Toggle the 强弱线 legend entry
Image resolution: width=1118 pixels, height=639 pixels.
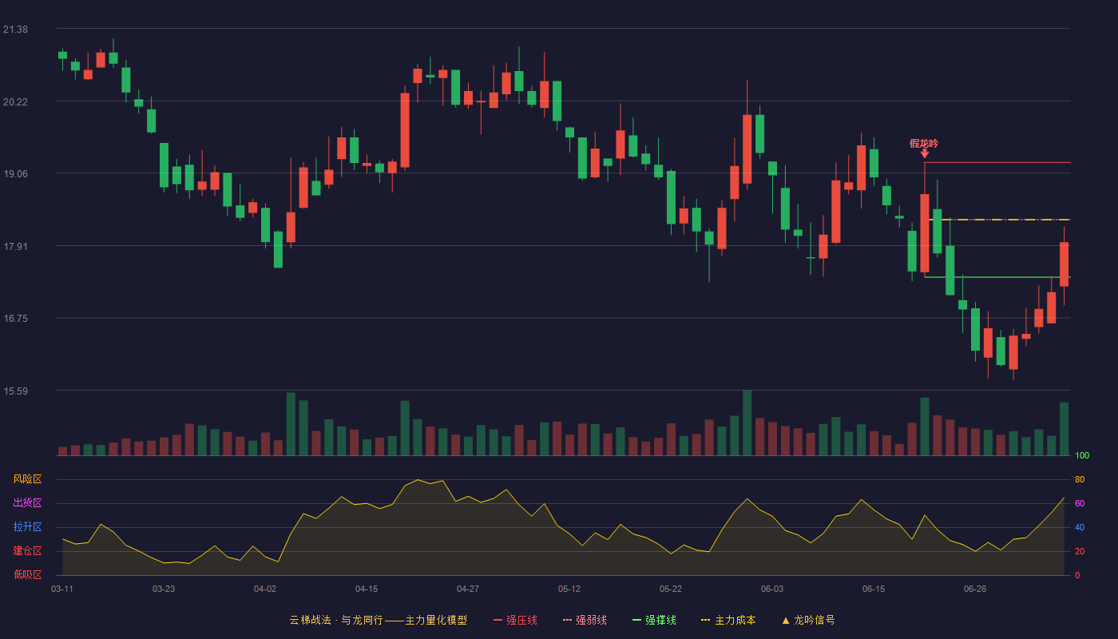[x=585, y=620]
